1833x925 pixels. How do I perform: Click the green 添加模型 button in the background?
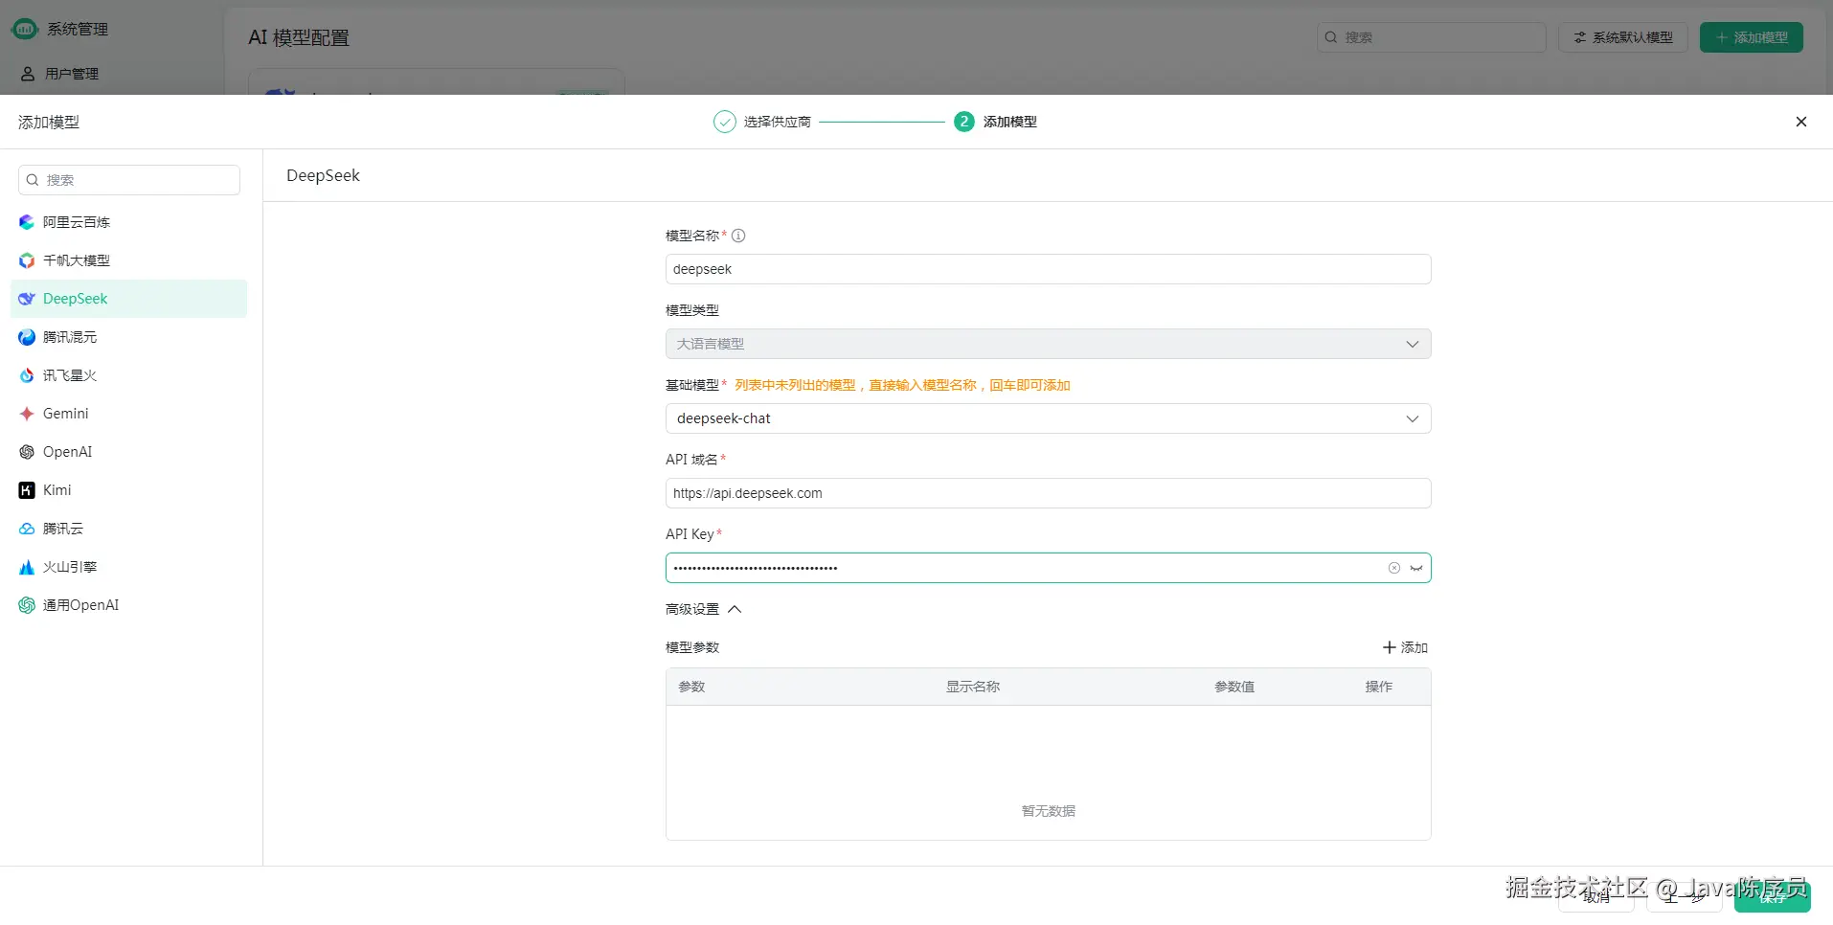coord(1752,37)
